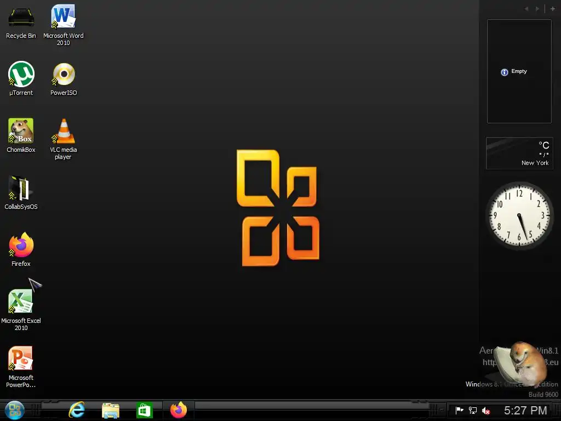Open the New York weather gadget
The height and width of the screenshot is (421, 561).
pos(519,153)
